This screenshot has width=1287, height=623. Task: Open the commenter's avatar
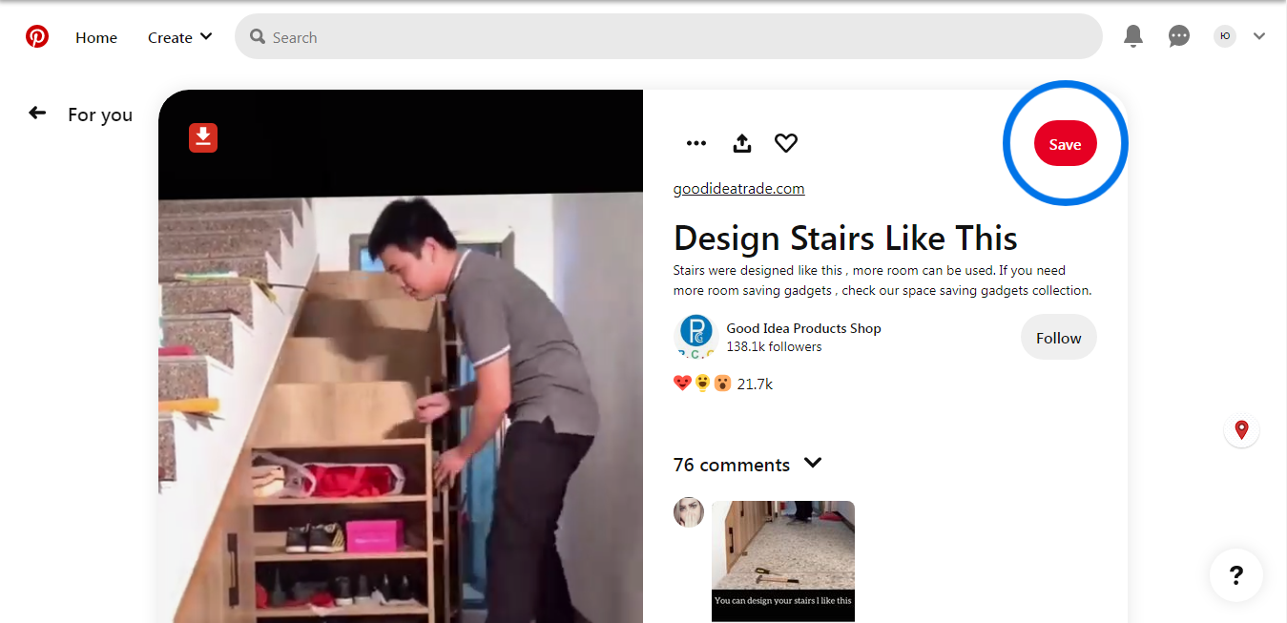click(689, 512)
